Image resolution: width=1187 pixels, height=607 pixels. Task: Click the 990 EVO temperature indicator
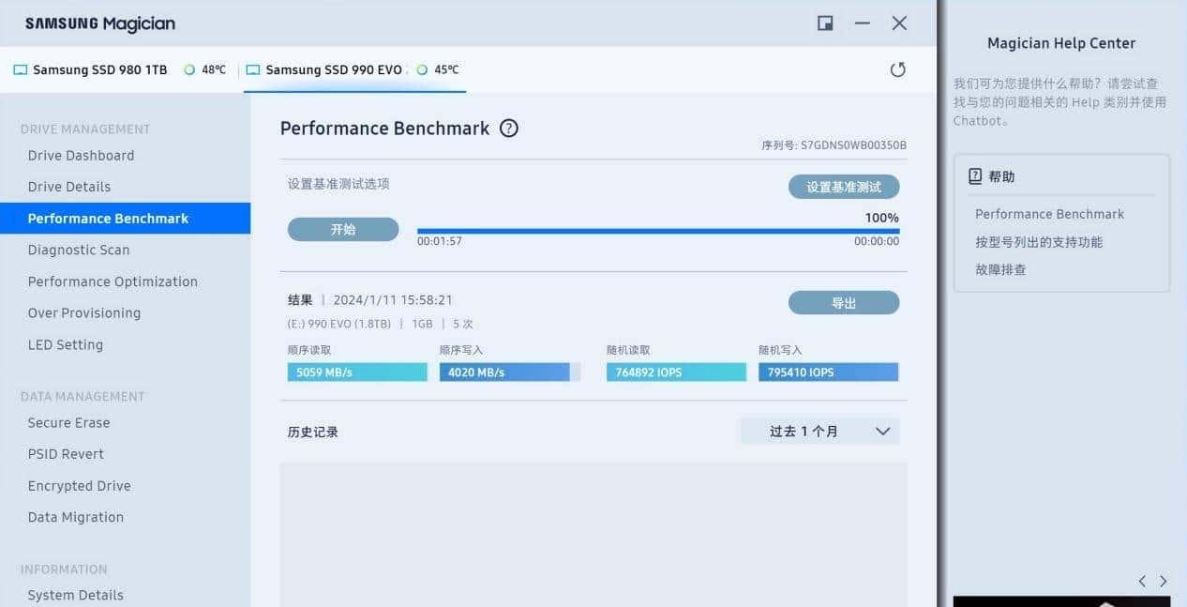pos(438,69)
